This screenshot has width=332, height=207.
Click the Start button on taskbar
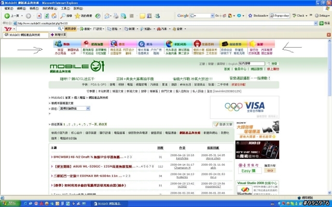coord(10,203)
